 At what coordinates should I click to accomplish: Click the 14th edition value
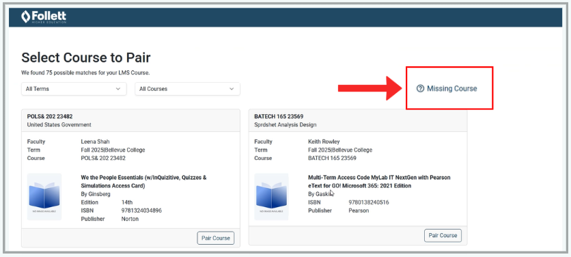coord(127,202)
